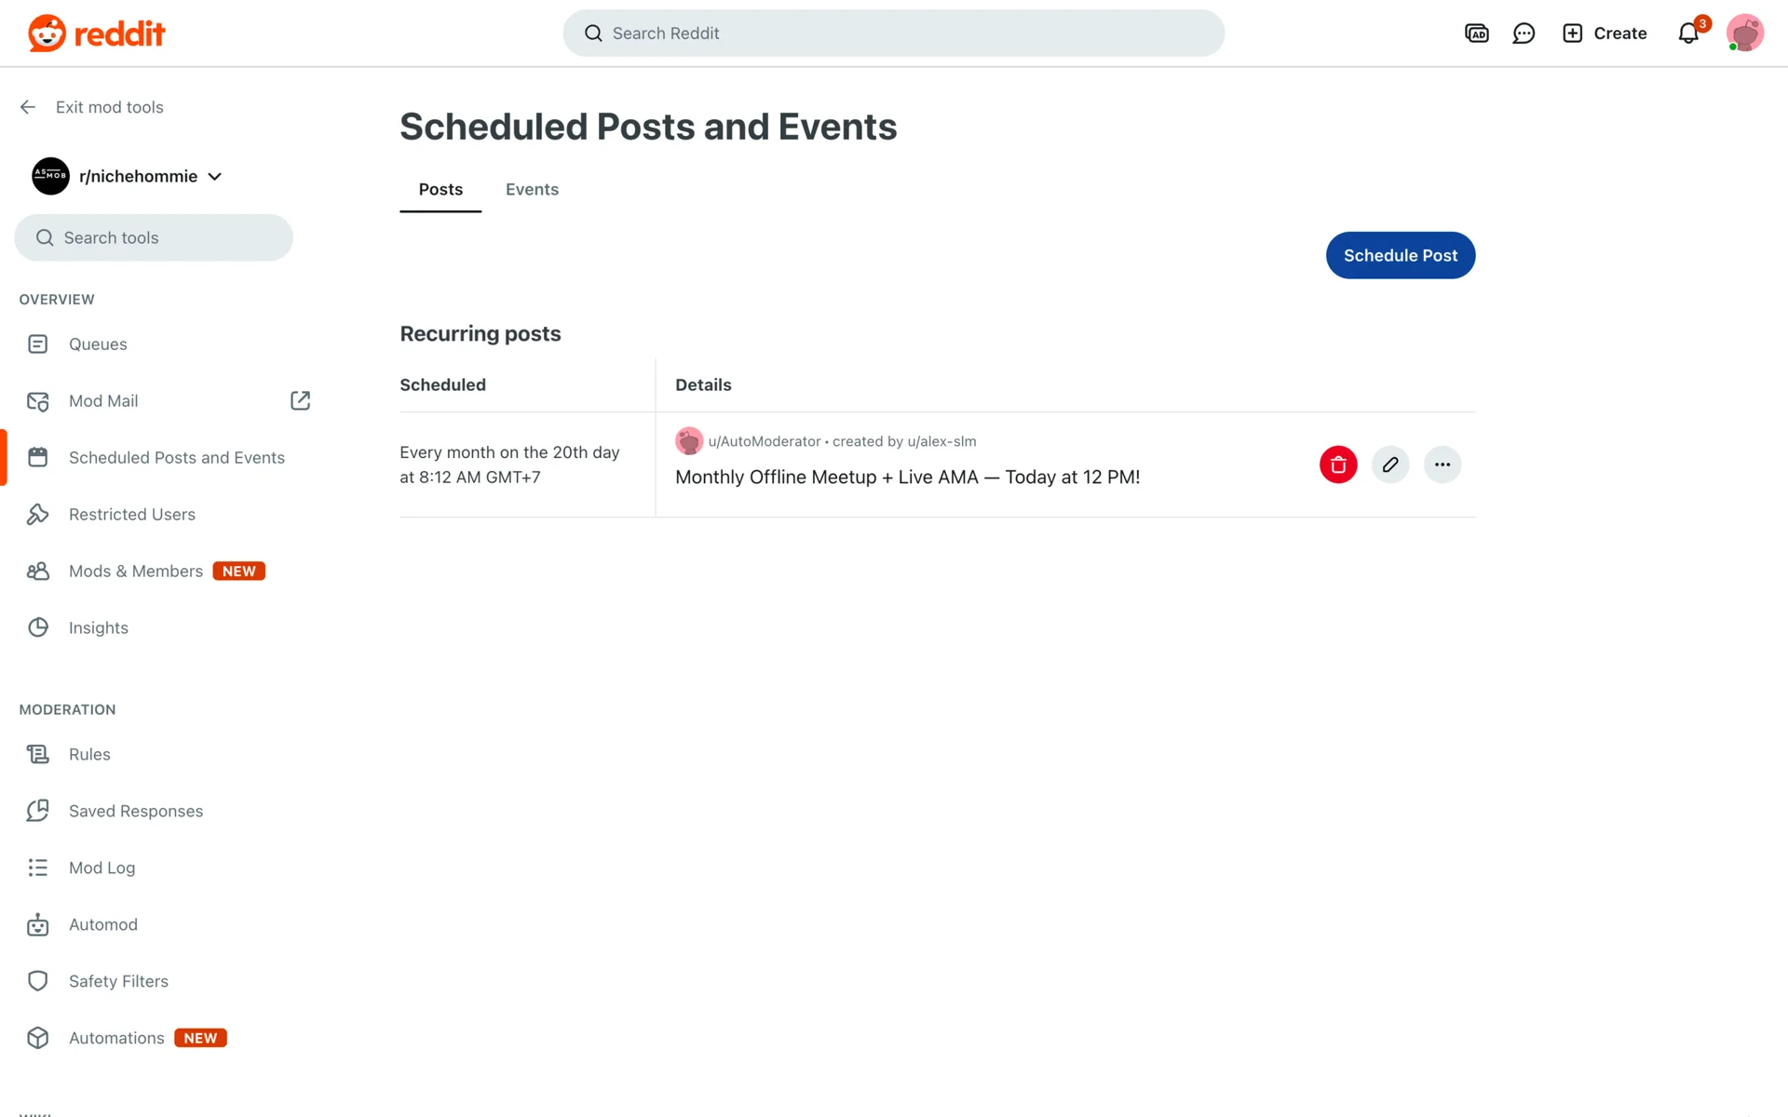Focus the Search Reddit field
The height and width of the screenshot is (1117, 1788).
click(x=894, y=34)
